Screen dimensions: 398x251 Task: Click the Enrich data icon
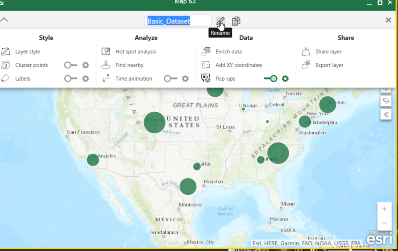206,51
